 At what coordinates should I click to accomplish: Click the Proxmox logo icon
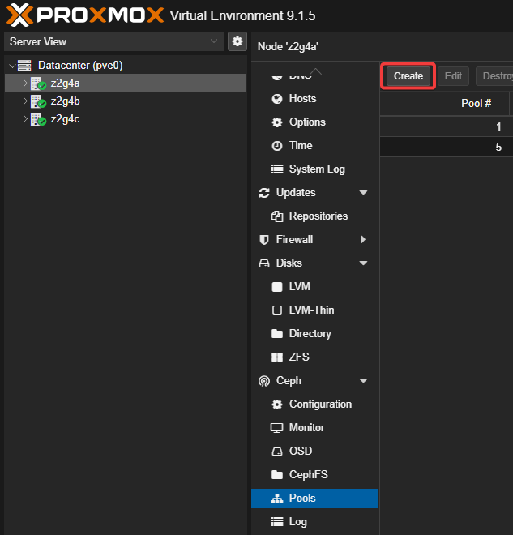click(x=19, y=15)
